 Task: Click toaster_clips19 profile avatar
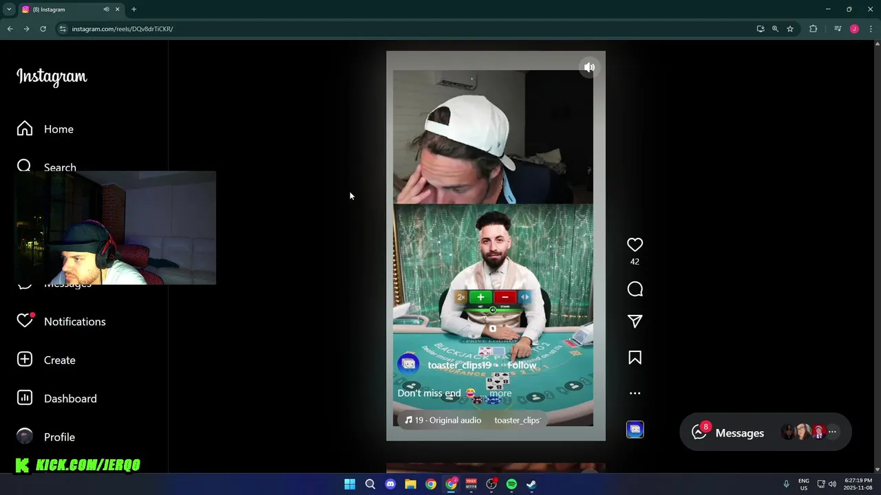tap(409, 364)
